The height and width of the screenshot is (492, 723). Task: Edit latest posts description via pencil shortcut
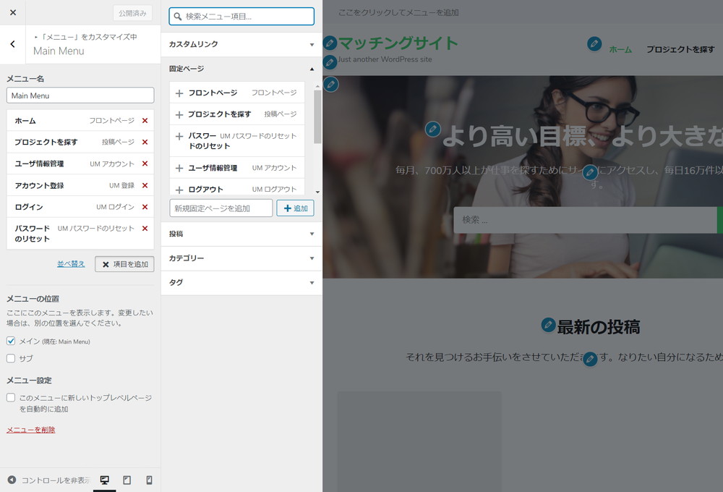[x=590, y=359]
